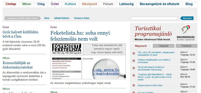Screen dimensions: 201x93
Task: Click the Turisztikai programajánló banner
Action: 164,33
